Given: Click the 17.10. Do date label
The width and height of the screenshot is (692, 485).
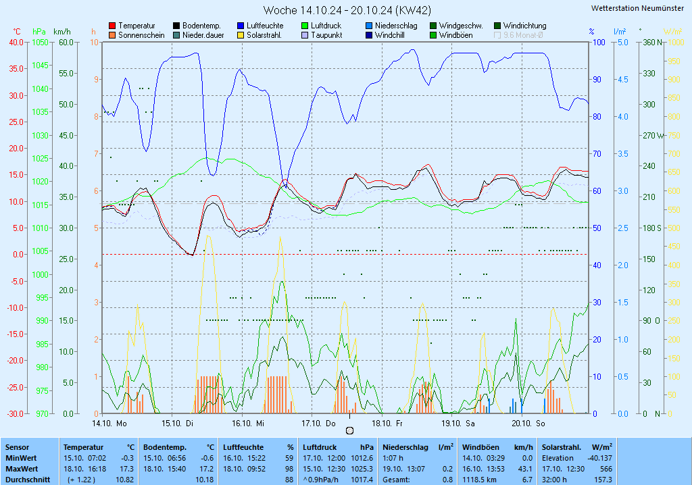Looking at the screenshot, I should point(318,424).
